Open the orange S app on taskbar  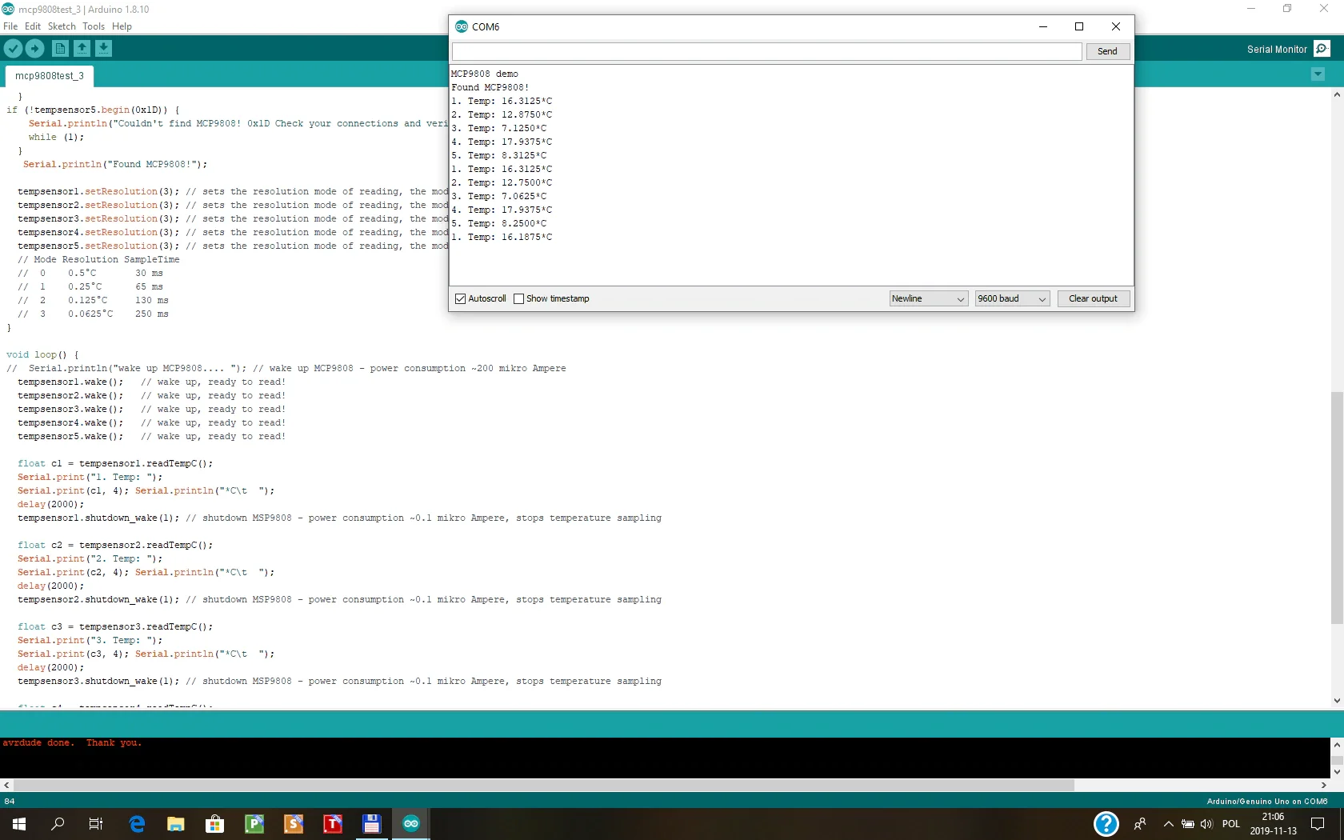point(294,824)
